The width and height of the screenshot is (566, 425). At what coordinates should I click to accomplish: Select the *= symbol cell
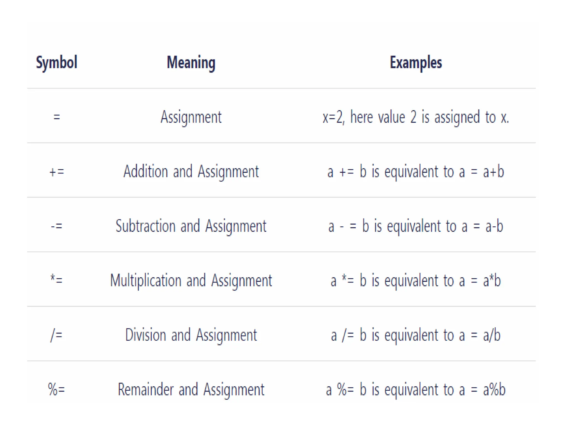[57, 280]
